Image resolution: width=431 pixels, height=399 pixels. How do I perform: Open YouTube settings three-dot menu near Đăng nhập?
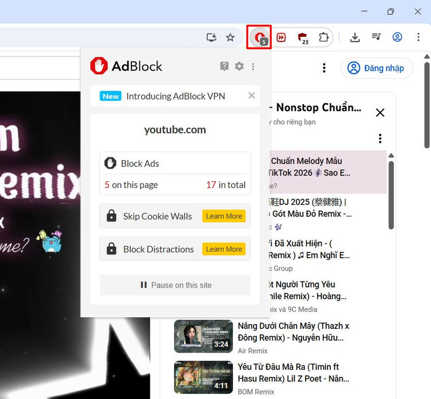[x=324, y=68]
